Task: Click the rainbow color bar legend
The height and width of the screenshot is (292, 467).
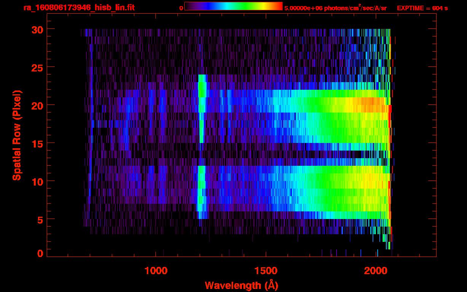Action: pos(233,6)
